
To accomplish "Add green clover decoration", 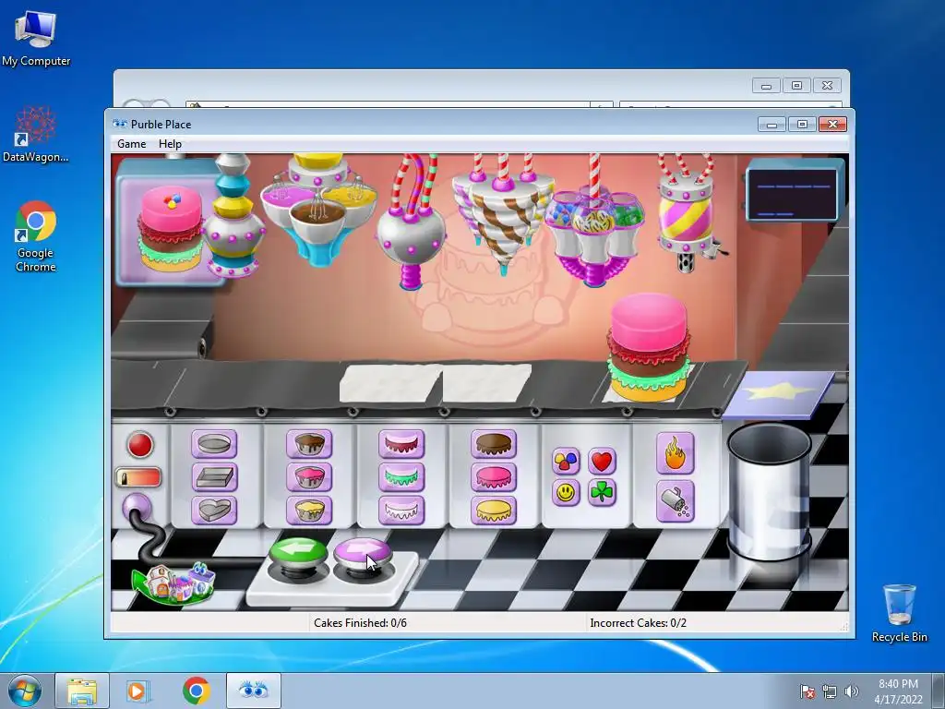I will tap(602, 493).
